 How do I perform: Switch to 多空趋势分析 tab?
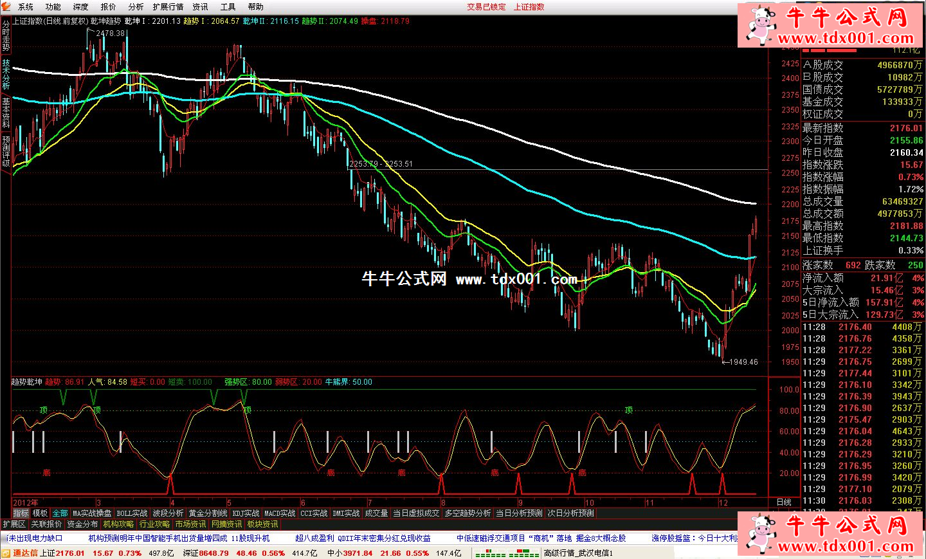tap(468, 513)
